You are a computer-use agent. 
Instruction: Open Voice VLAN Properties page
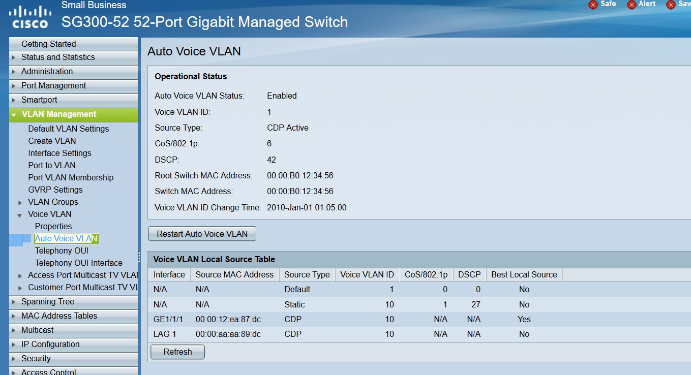(53, 226)
